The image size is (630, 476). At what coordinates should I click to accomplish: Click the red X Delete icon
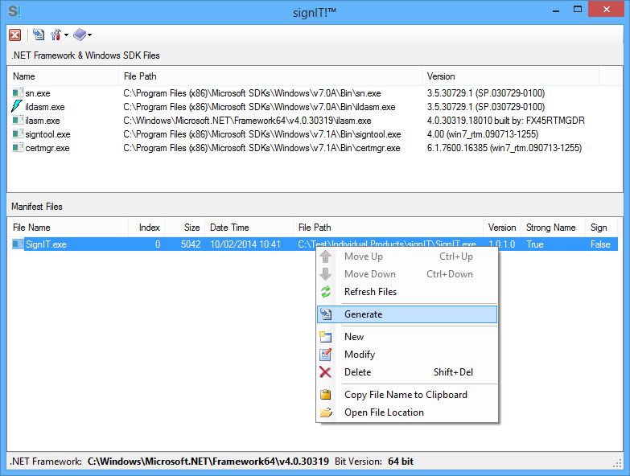[x=326, y=372]
